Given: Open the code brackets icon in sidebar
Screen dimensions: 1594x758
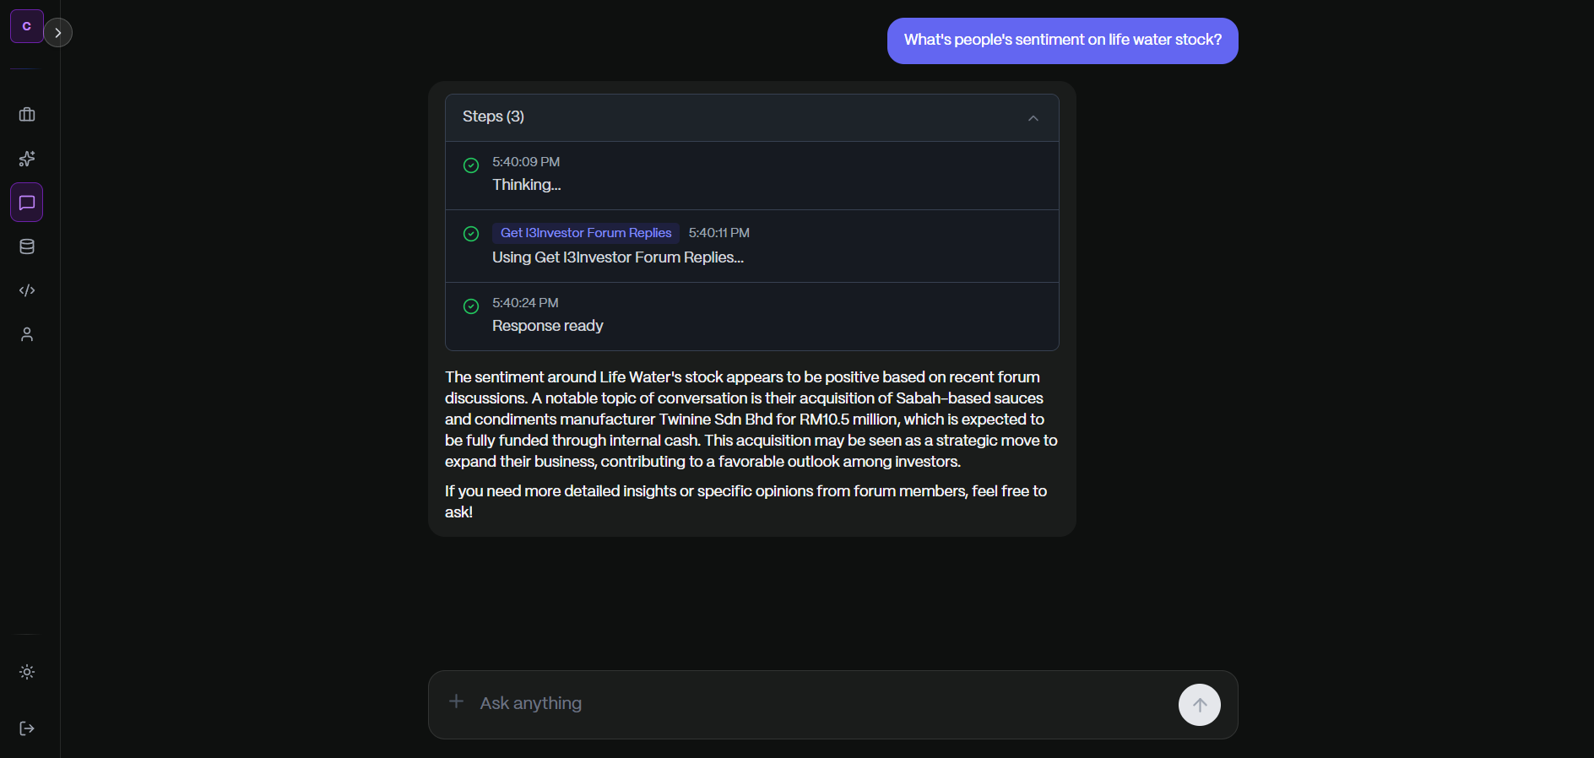Looking at the screenshot, I should pyautogui.click(x=27, y=290).
